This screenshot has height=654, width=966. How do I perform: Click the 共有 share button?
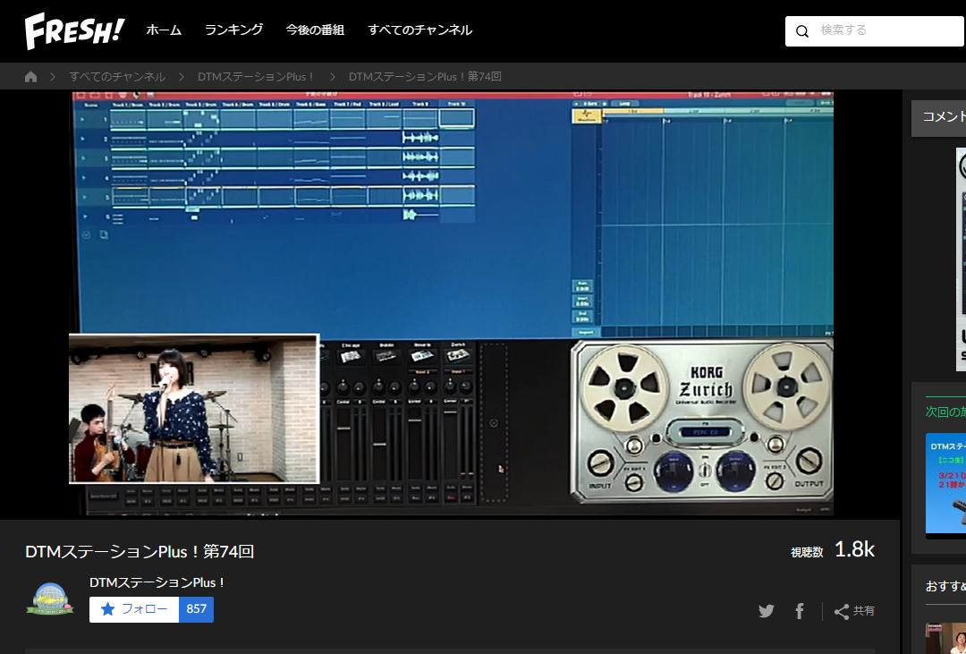pos(854,611)
